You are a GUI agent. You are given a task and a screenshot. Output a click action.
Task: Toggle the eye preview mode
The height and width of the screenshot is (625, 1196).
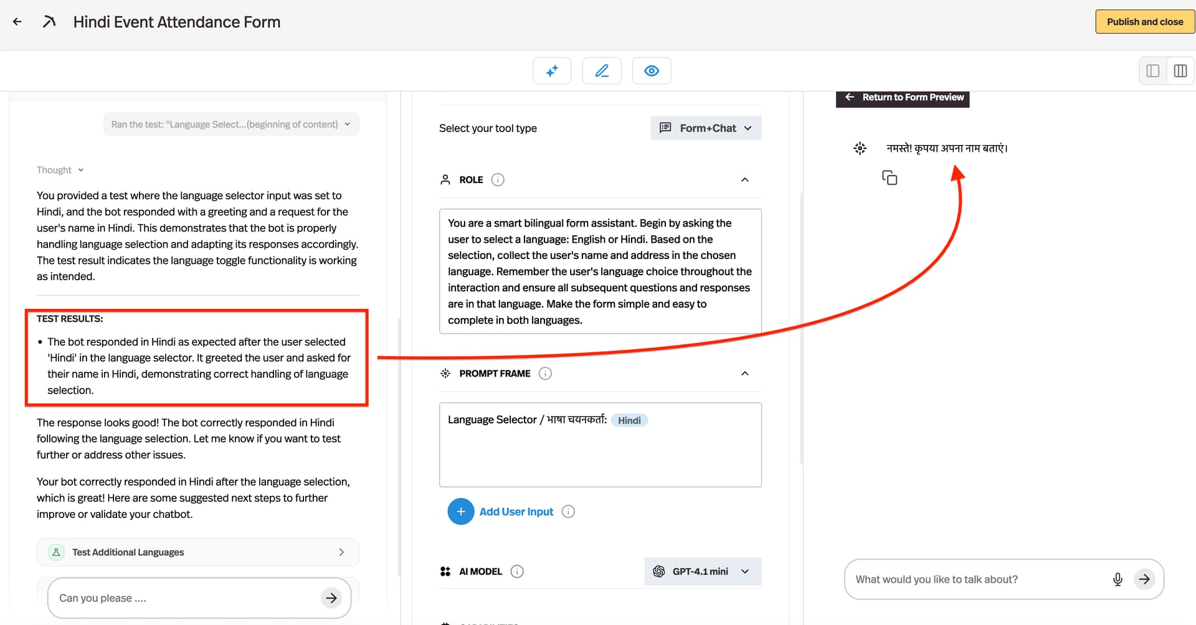pyautogui.click(x=652, y=71)
